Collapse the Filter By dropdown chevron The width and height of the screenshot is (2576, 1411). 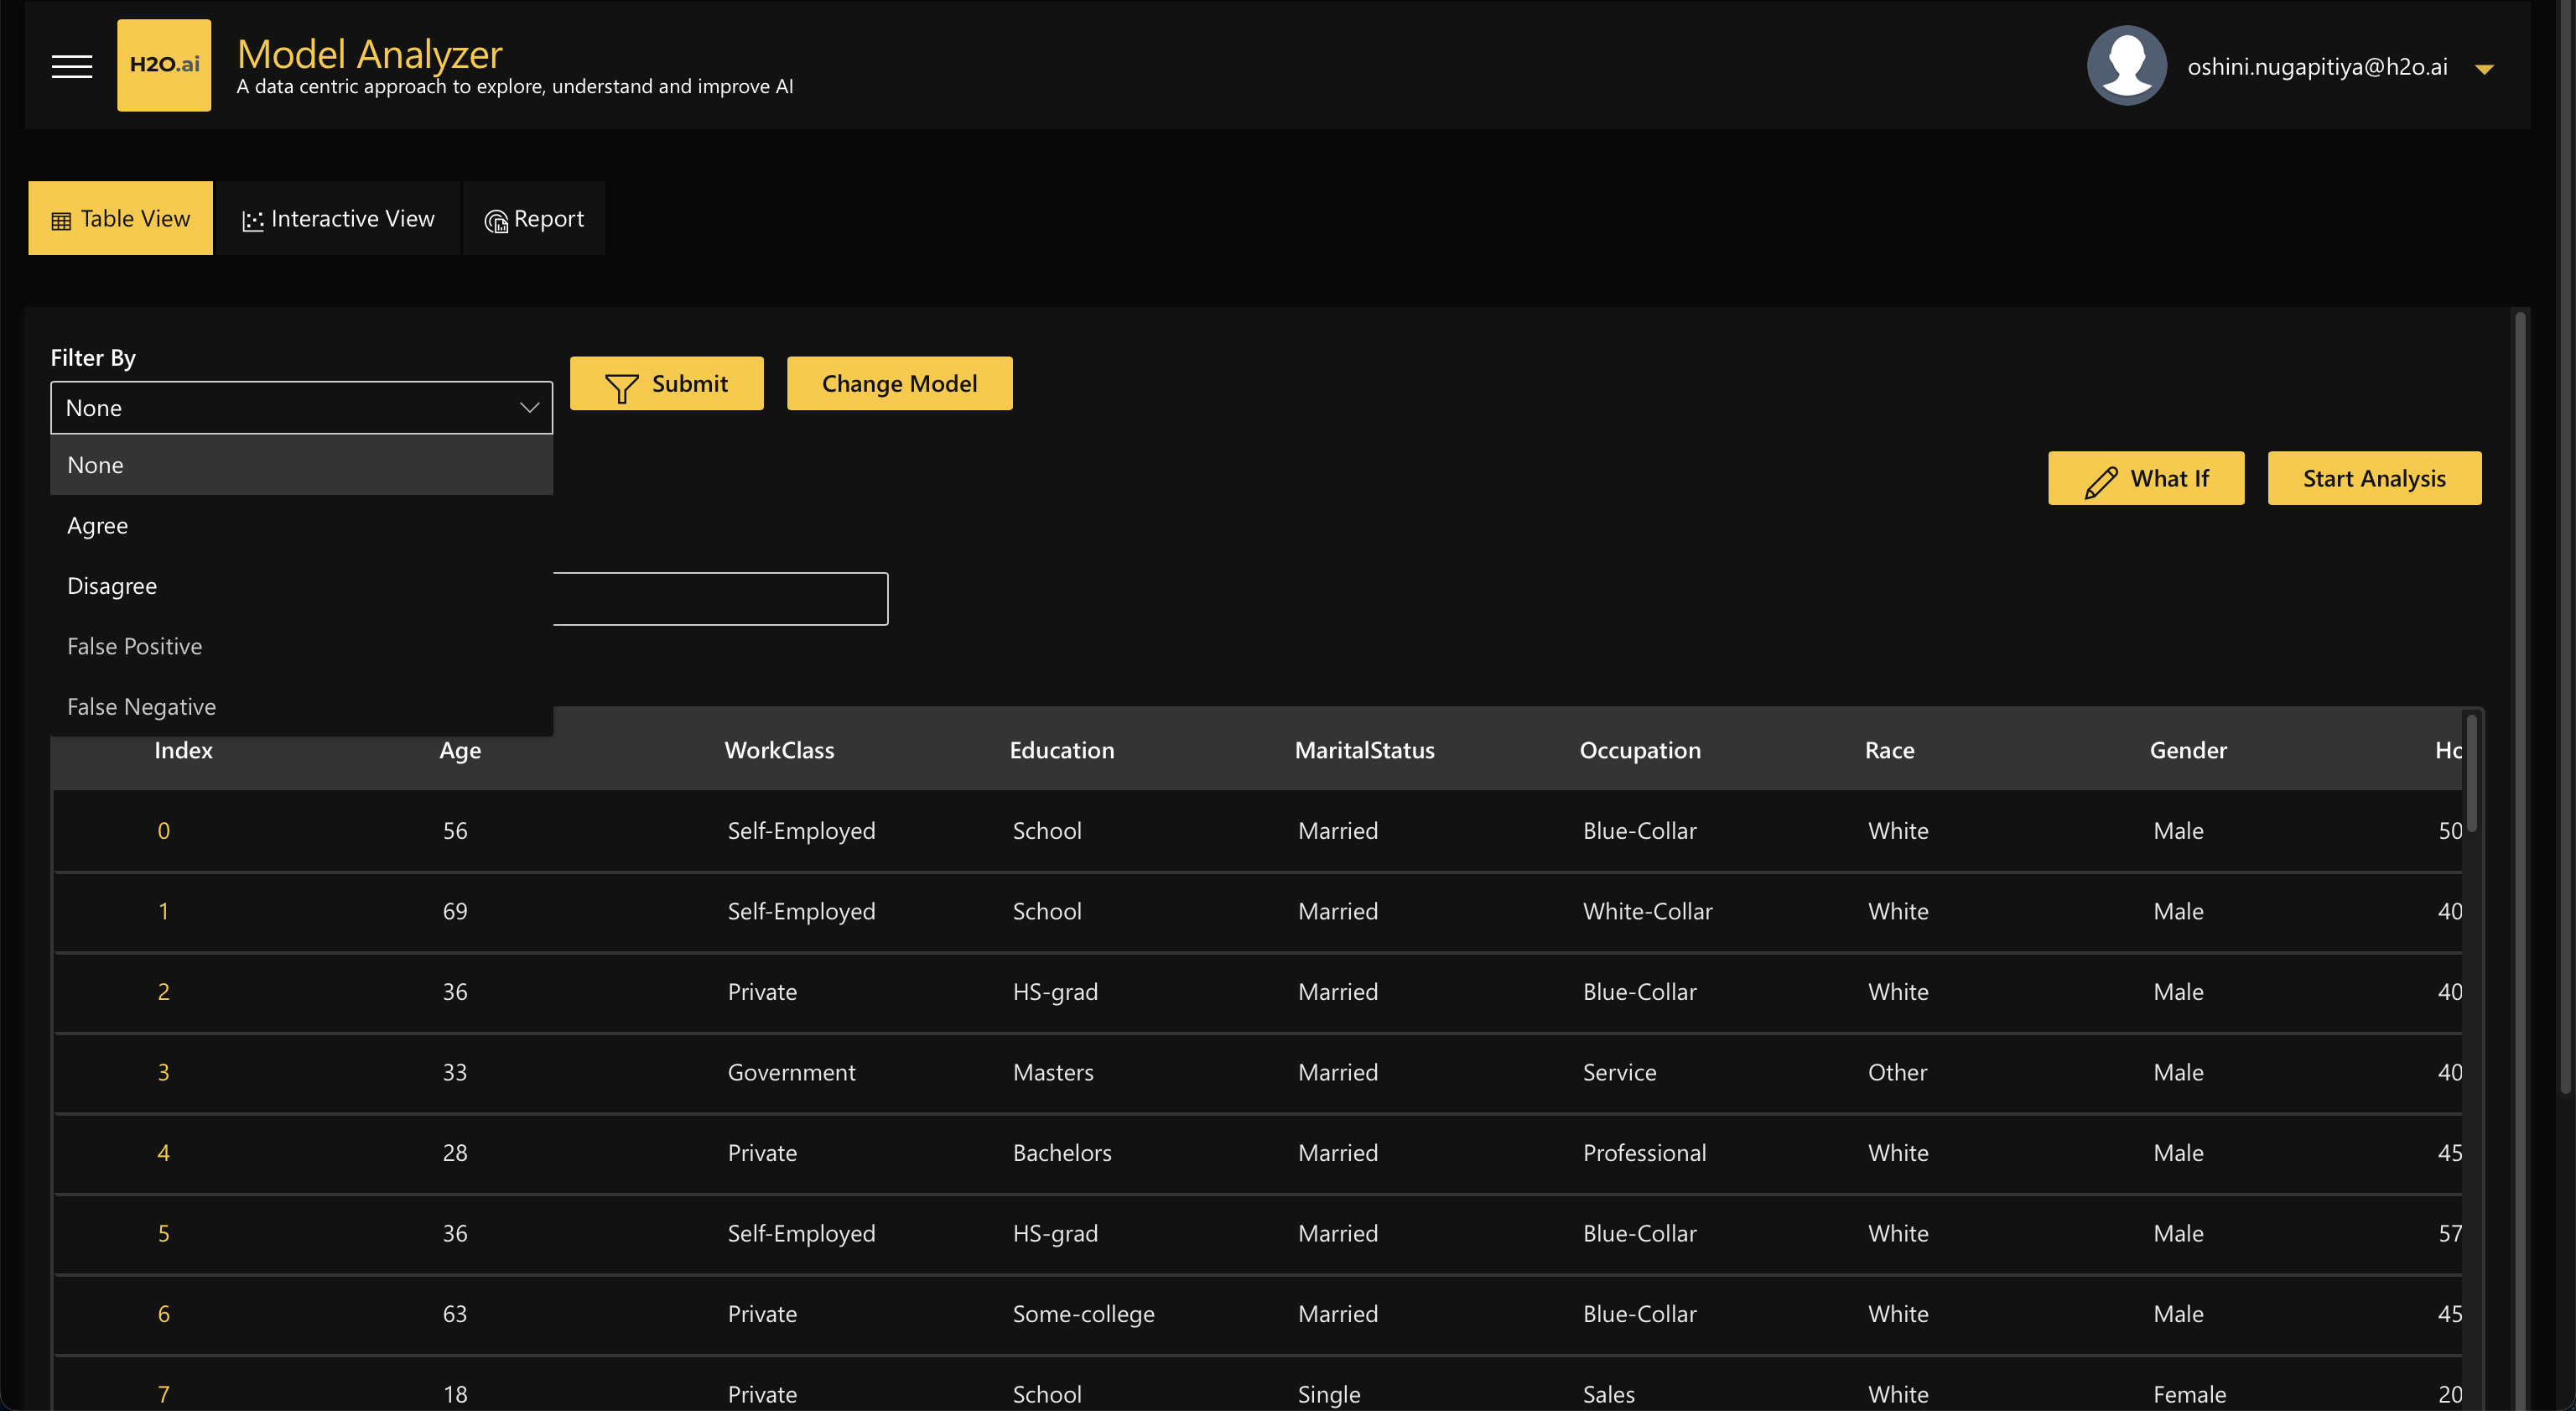[x=529, y=408]
